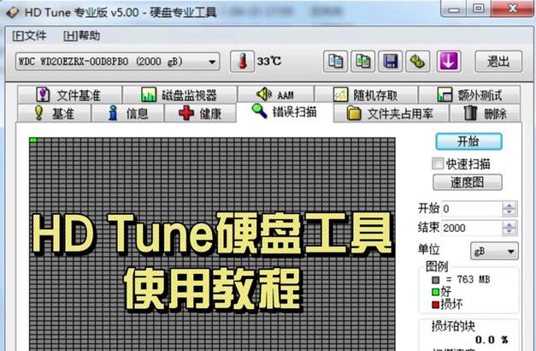Click the 0.0 % damaged blocks value
The image size is (536, 351).
tap(492, 340)
